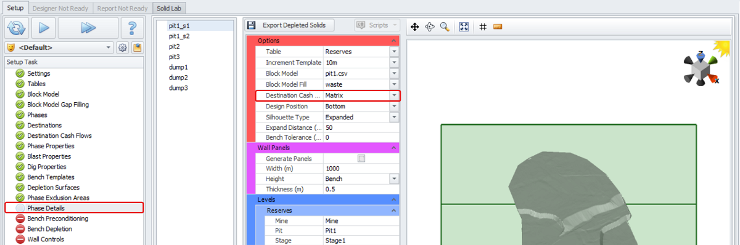Enable the Generate Panels checkbox
Image resolution: width=740 pixels, height=245 pixels.
(x=361, y=158)
